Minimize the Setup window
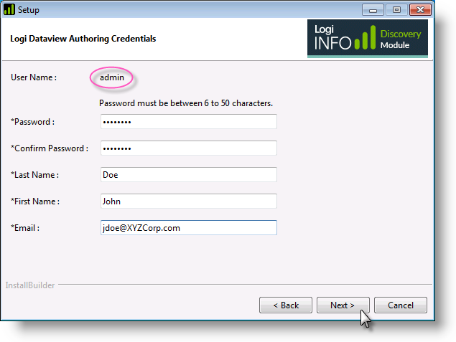456x342 pixels. coord(373,10)
